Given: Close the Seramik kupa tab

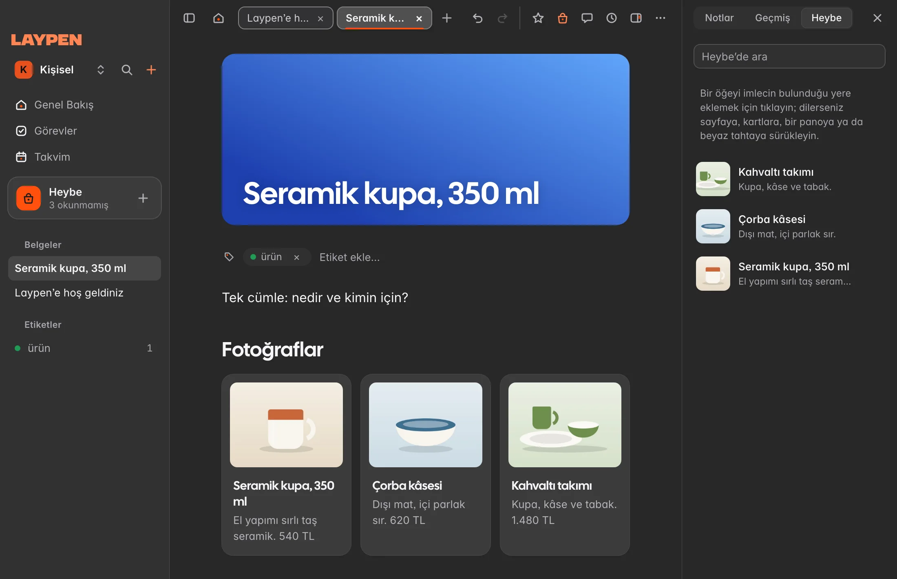Looking at the screenshot, I should coord(419,18).
